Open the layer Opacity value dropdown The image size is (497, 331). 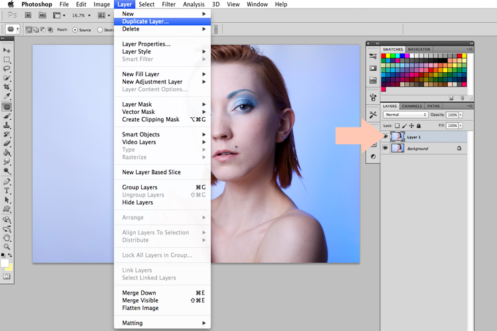click(461, 115)
